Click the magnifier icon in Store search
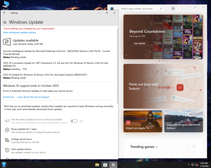 tap(161, 9)
